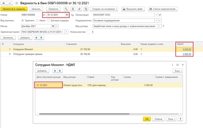
Task: Select the Зарплата radio button
Action: coord(23,21)
